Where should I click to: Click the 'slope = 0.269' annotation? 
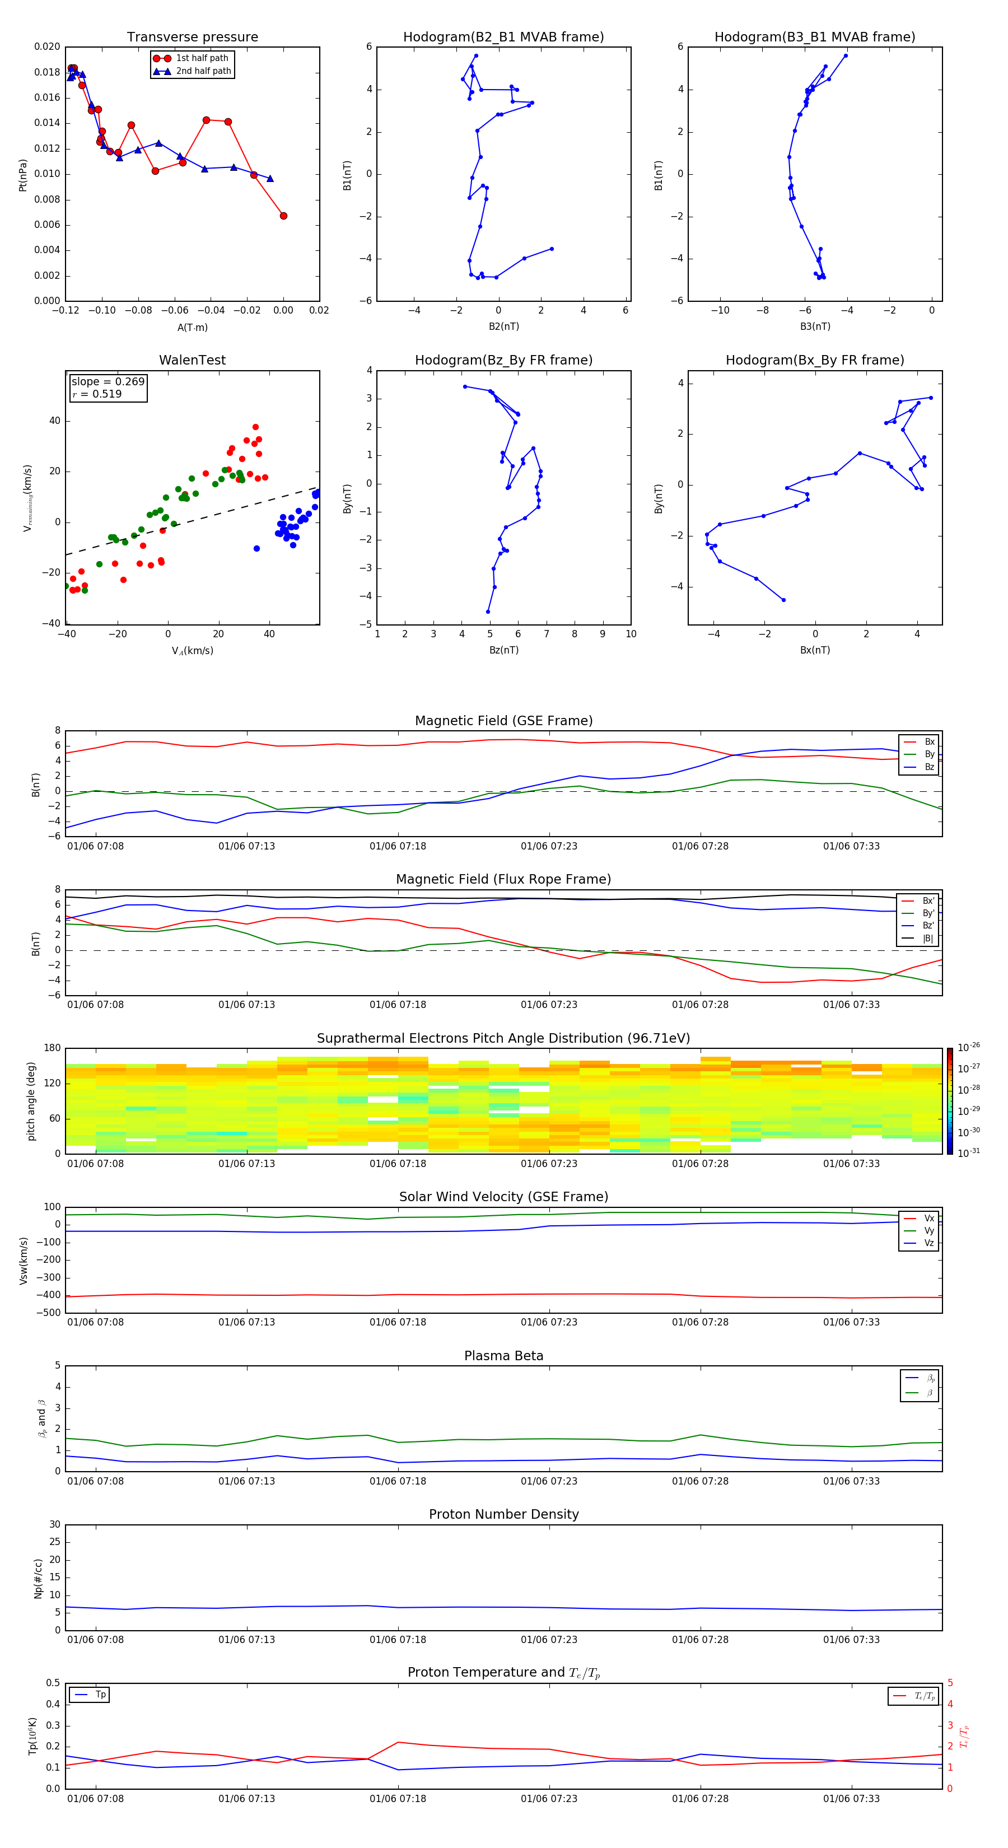click(108, 382)
